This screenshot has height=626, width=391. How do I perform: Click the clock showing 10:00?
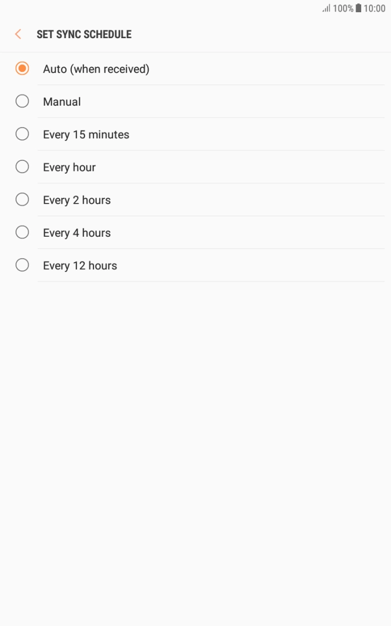tap(375, 8)
